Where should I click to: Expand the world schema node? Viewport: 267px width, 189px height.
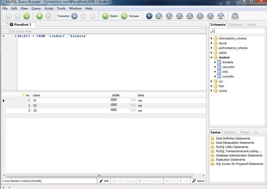coord(211,91)
